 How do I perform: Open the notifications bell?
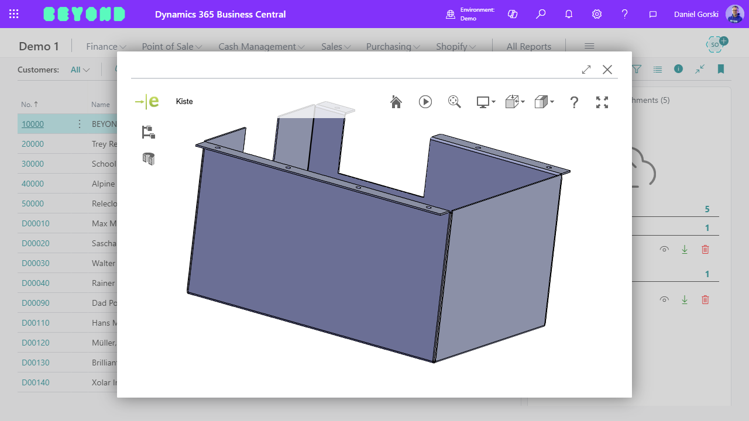tap(569, 14)
